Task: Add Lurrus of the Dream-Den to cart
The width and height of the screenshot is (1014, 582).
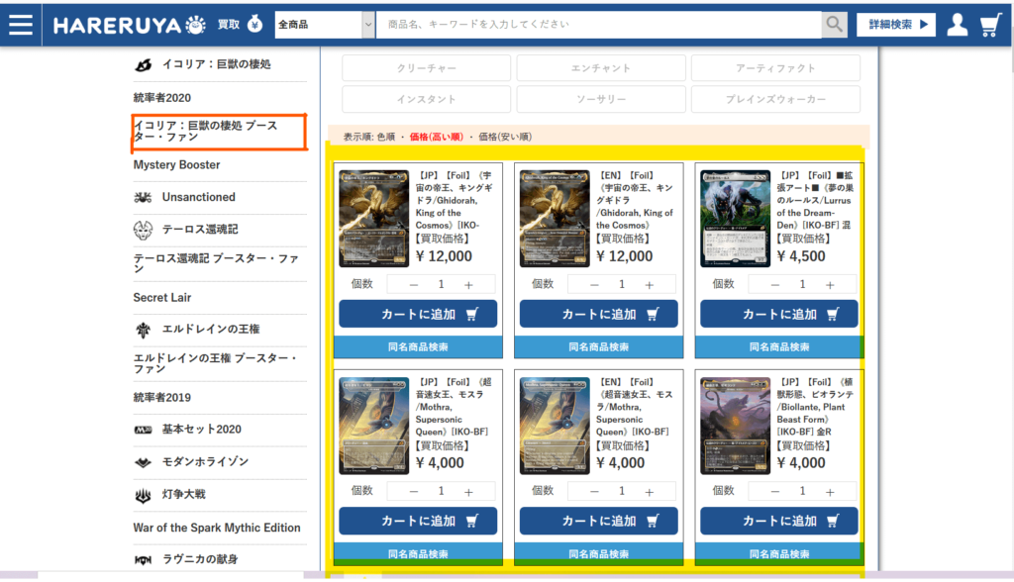Action: pyautogui.click(x=778, y=314)
